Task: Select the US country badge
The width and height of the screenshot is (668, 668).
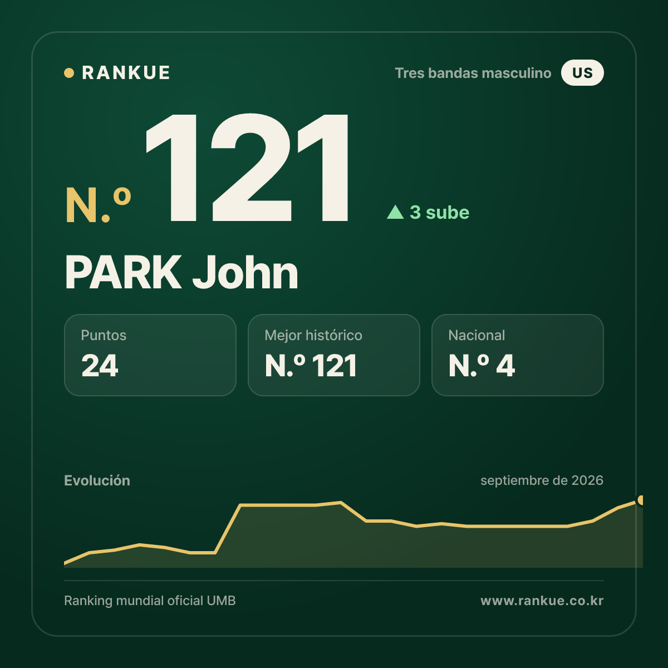Action: pos(582,73)
